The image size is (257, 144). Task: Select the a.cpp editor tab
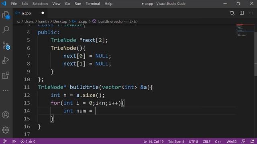tap(30, 13)
